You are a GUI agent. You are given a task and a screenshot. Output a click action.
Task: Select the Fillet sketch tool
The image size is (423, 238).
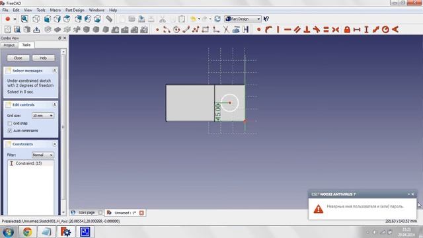(x=216, y=29)
